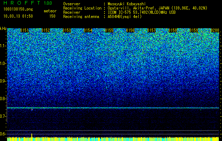
Task: Click the kHz axis unit label
Action: point(3,29)
